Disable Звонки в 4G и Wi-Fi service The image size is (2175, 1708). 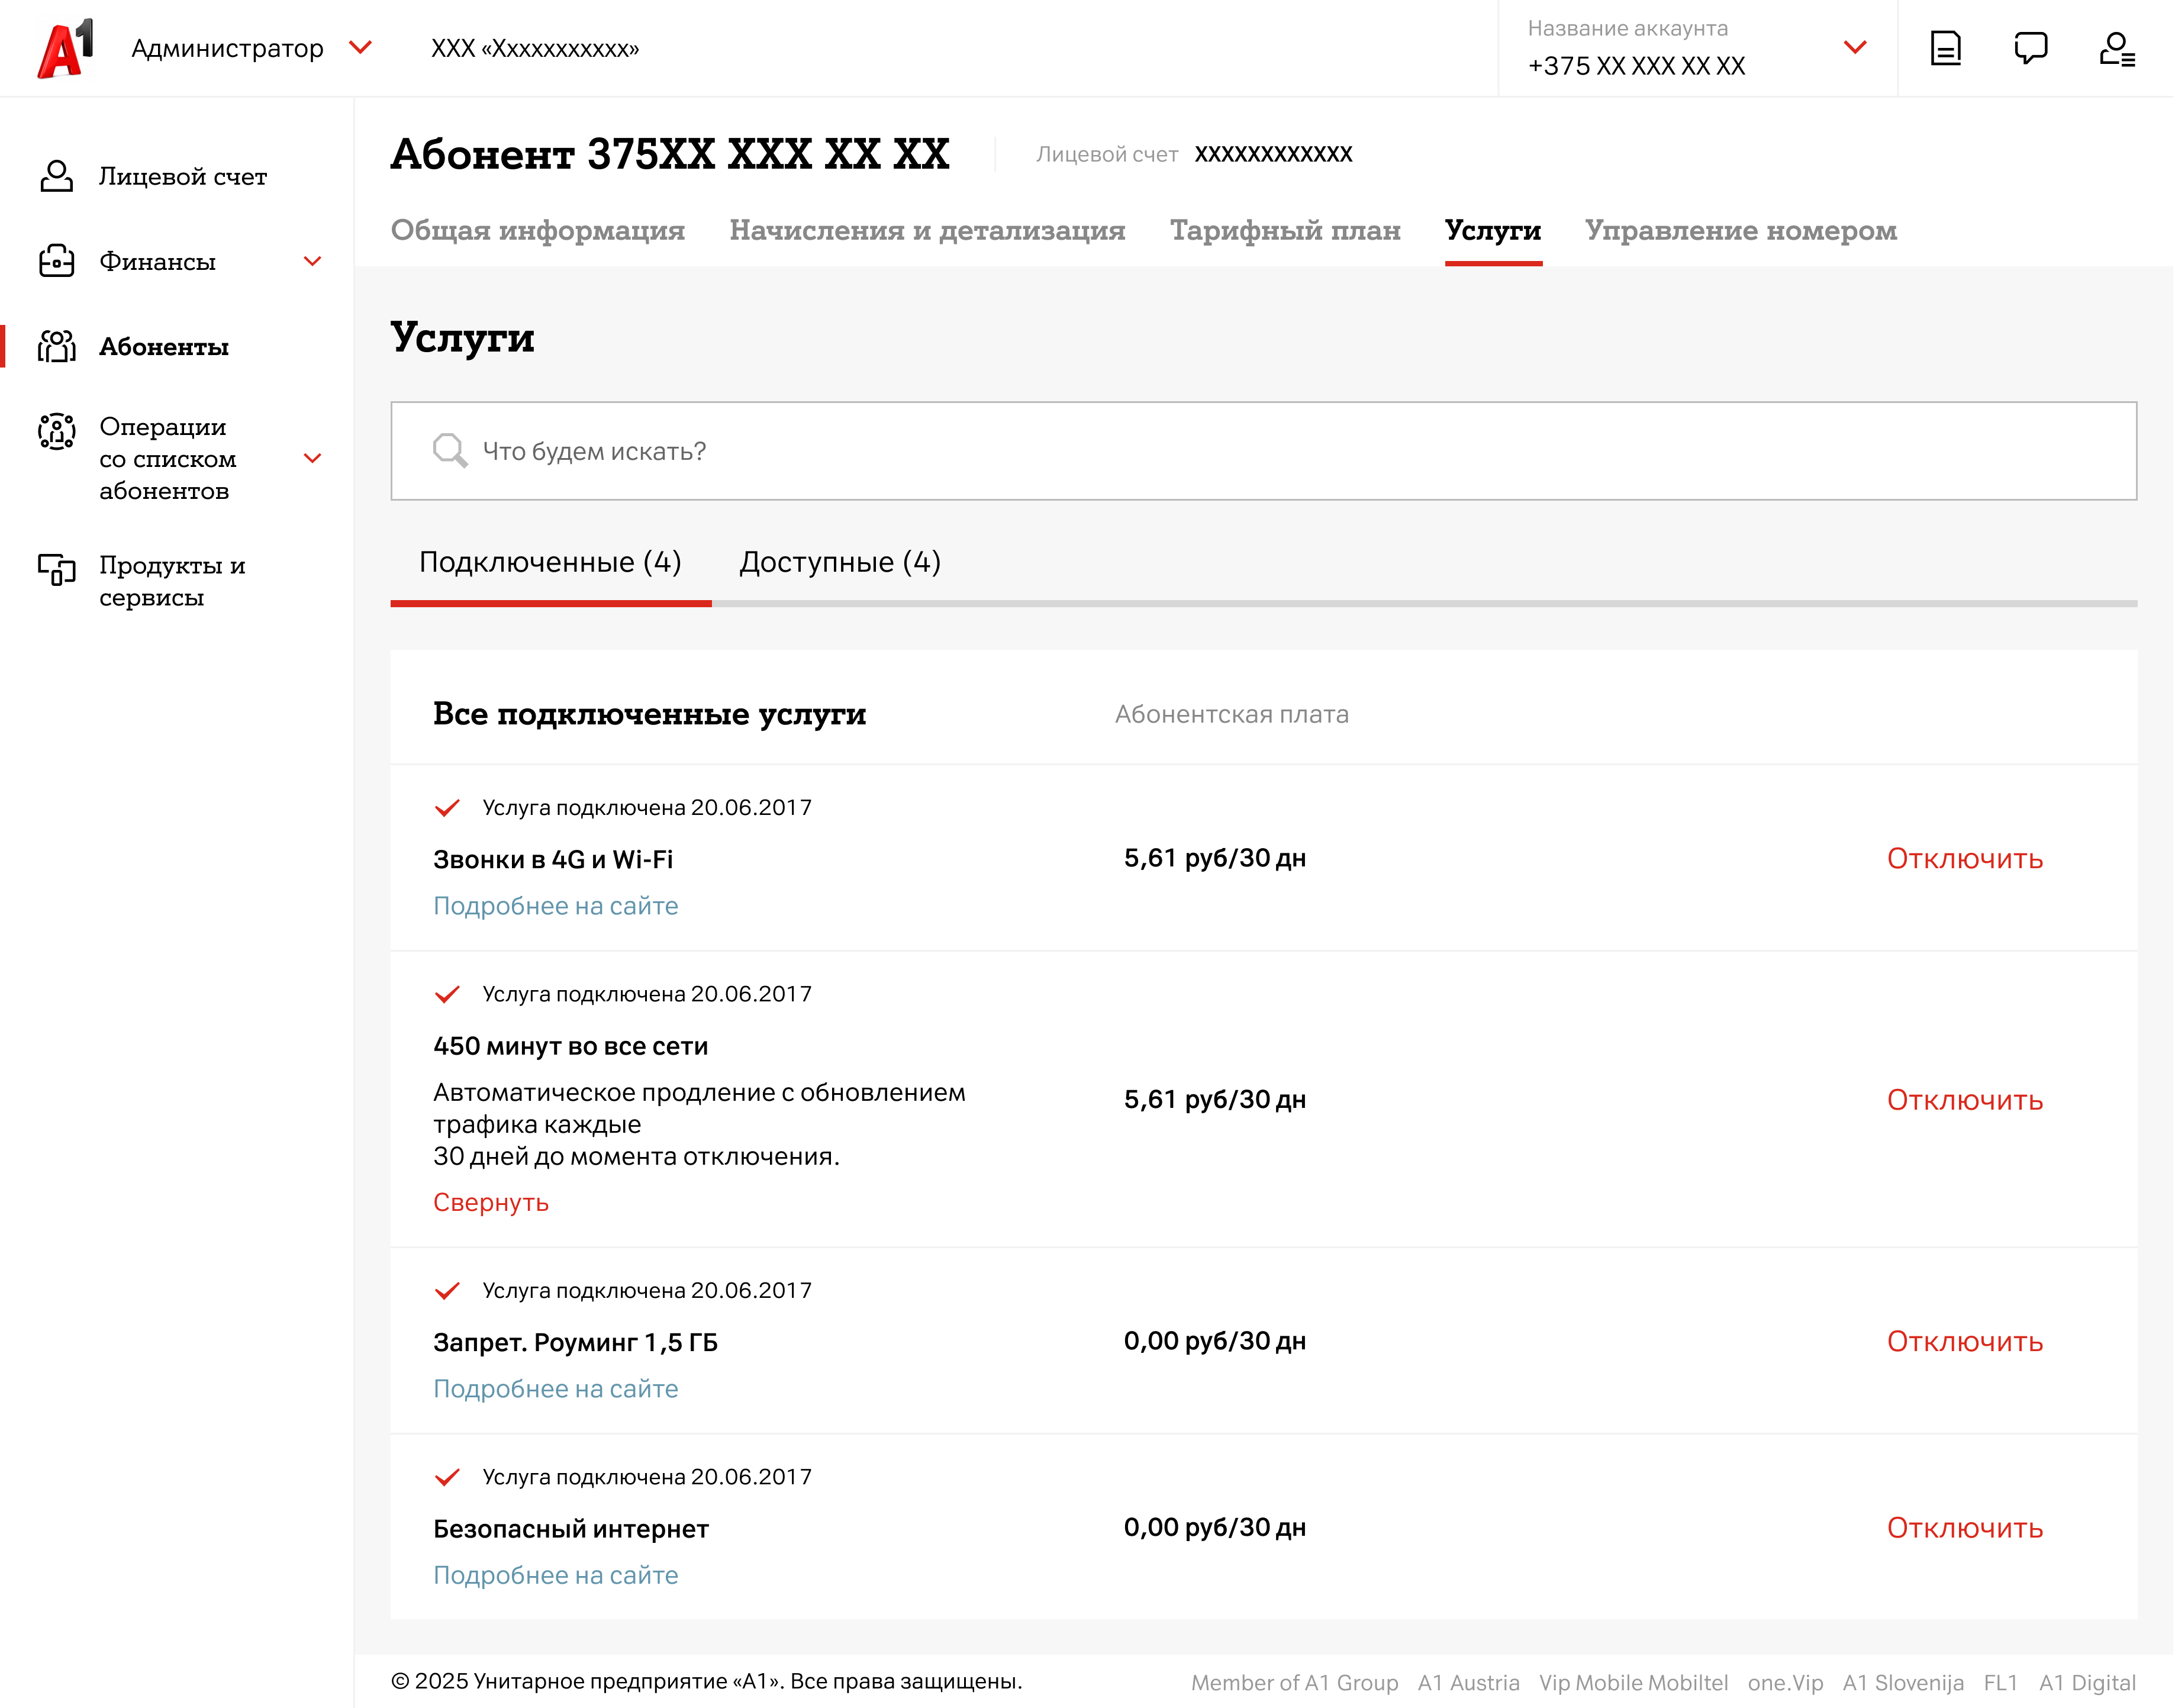click(x=1964, y=859)
